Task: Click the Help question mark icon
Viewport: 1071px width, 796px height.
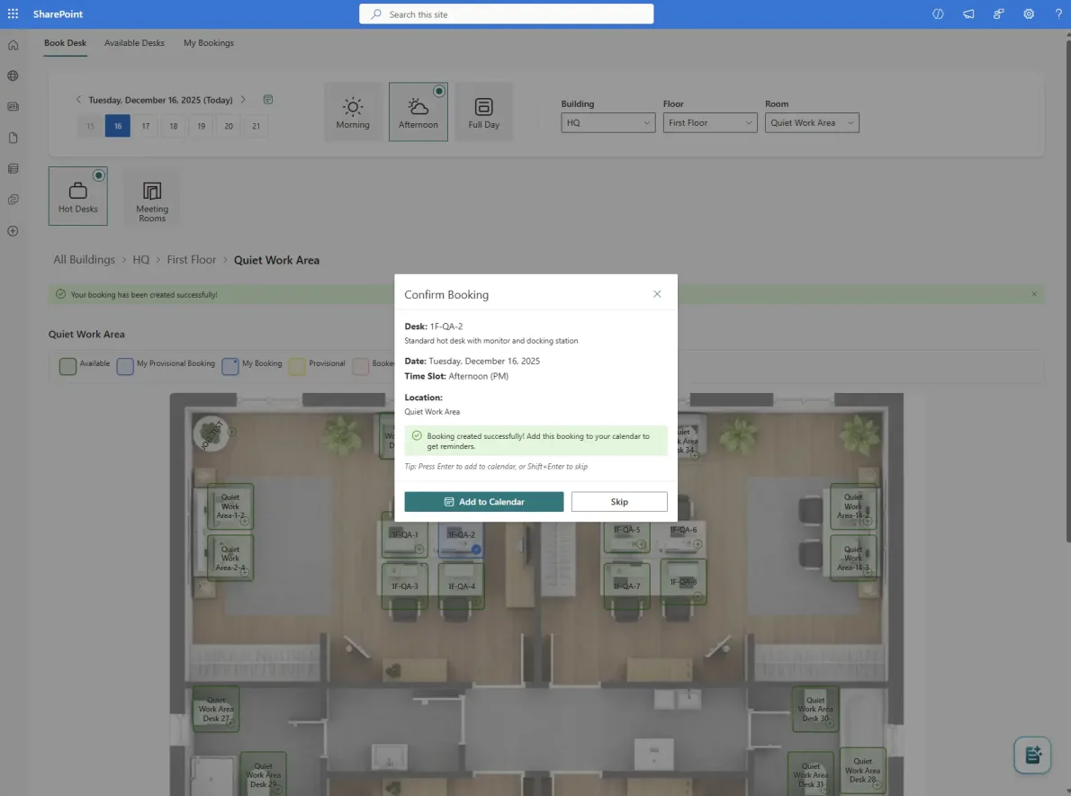Action: [x=1058, y=13]
